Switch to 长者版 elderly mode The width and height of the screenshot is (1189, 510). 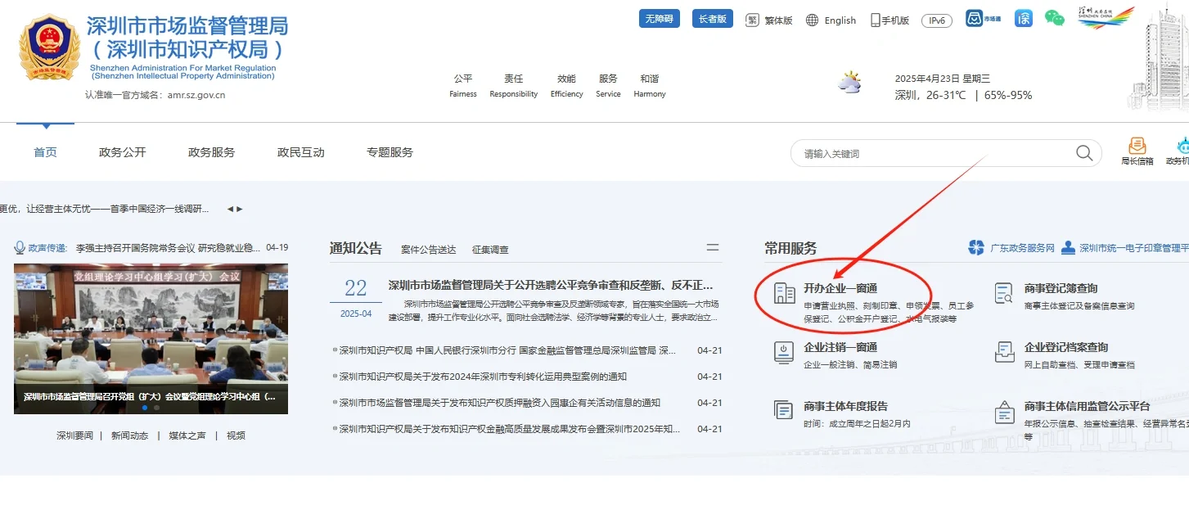712,17
